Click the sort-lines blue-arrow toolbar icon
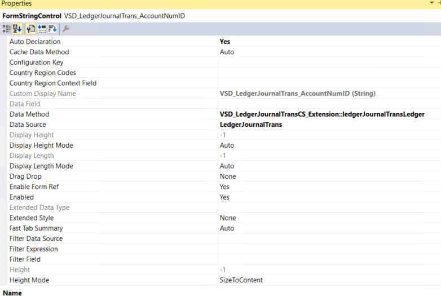The width and height of the screenshot is (441, 296). [x=52, y=29]
